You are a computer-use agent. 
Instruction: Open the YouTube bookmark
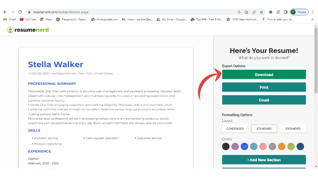27,19
